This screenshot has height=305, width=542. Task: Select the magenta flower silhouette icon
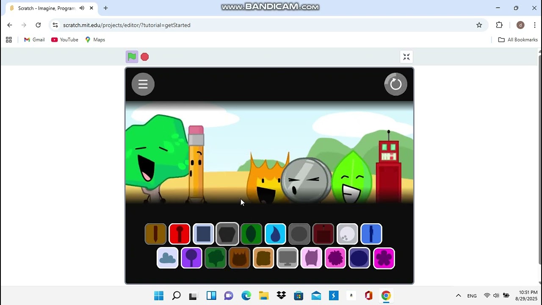click(x=384, y=258)
